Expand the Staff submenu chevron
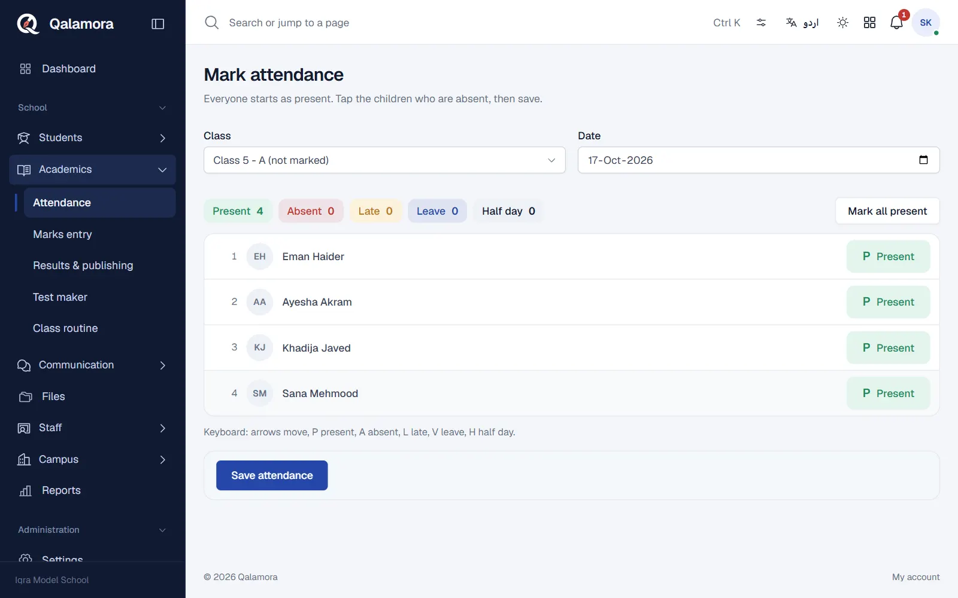 pyautogui.click(x=162, y=428)
